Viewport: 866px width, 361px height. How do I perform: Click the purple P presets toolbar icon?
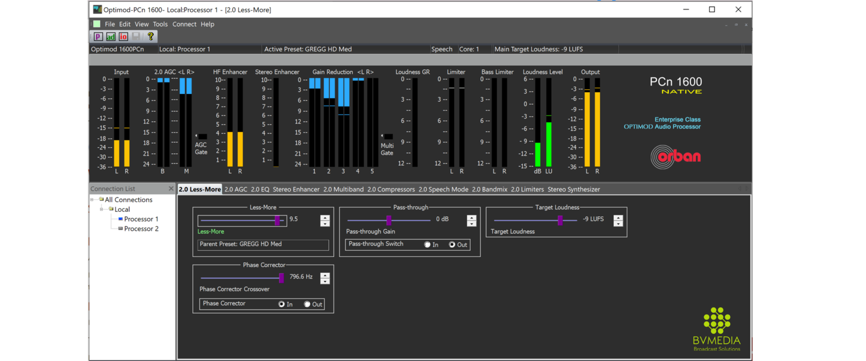[98, 37]
